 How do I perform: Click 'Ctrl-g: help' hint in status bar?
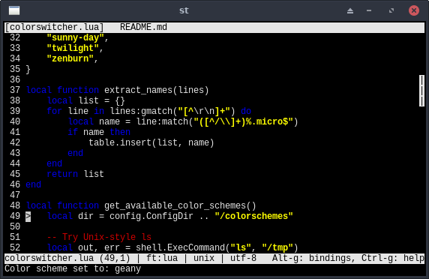point(393,258)
